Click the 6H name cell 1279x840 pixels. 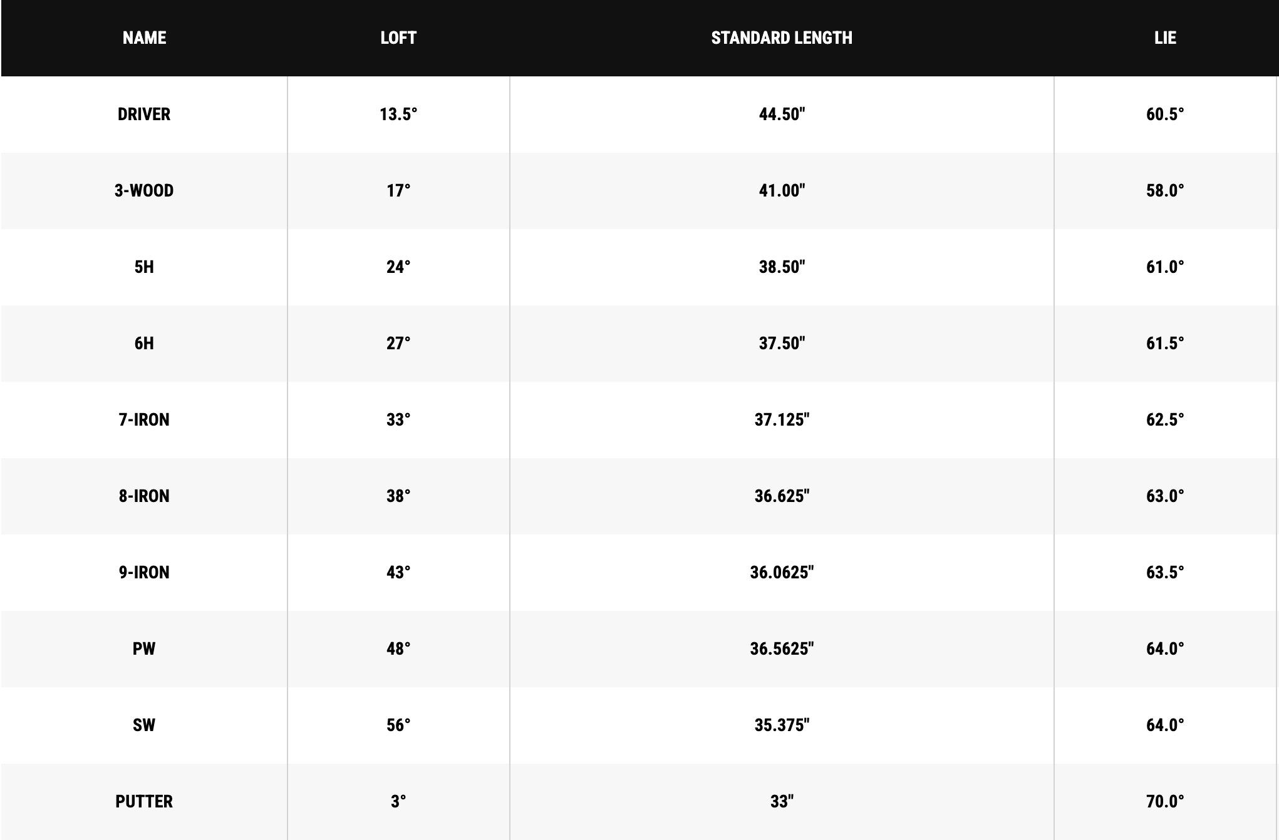144,343
